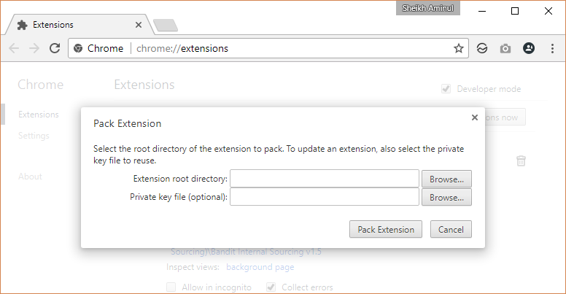Screen dimensions: 566x294
Task: Click the round extension icon beside the star
Action: (x=481, y=48)
